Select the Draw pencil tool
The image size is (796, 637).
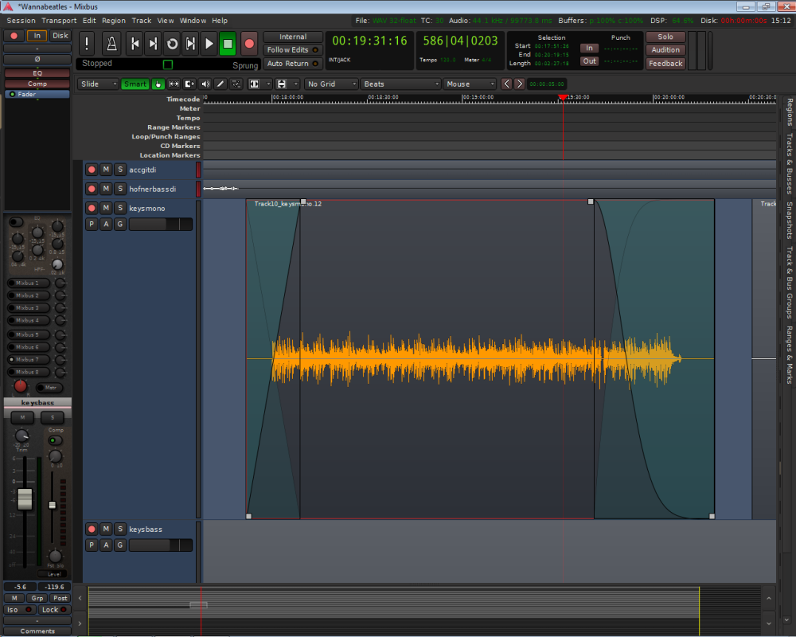tap(220, 84)
